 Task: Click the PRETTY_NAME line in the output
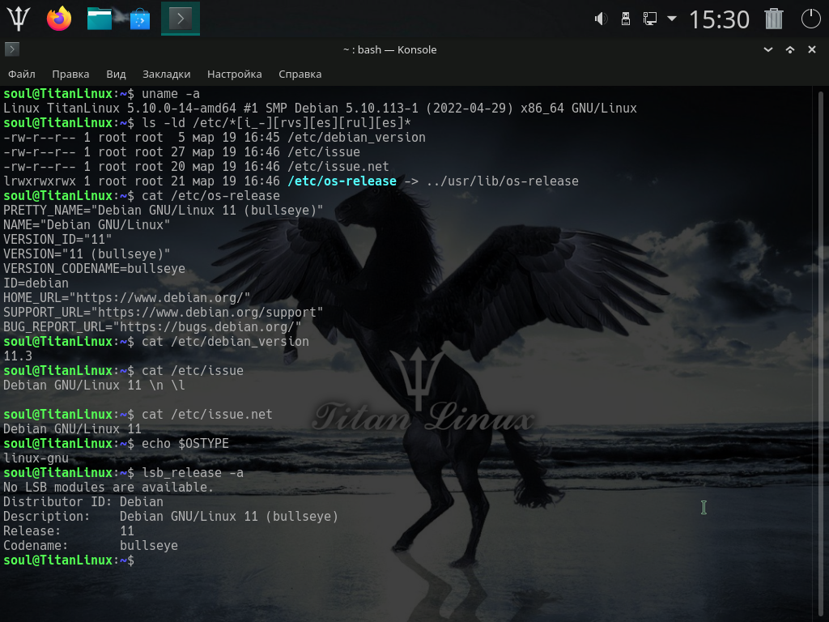(164, 211)
